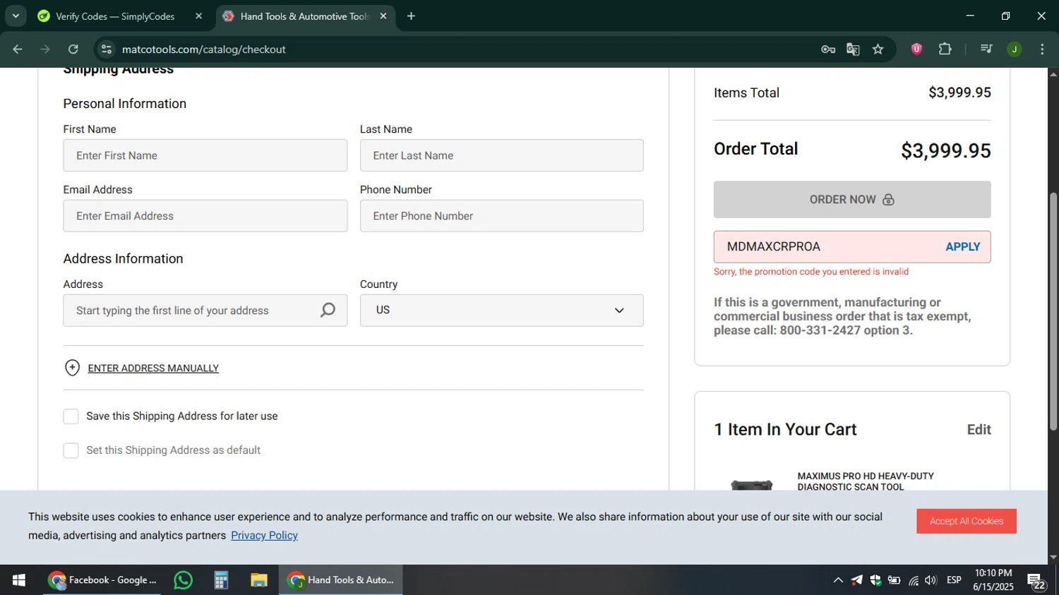Click Edit next to 1 Item In Your Cart
Screen dimensions: 1059x595
979,430
